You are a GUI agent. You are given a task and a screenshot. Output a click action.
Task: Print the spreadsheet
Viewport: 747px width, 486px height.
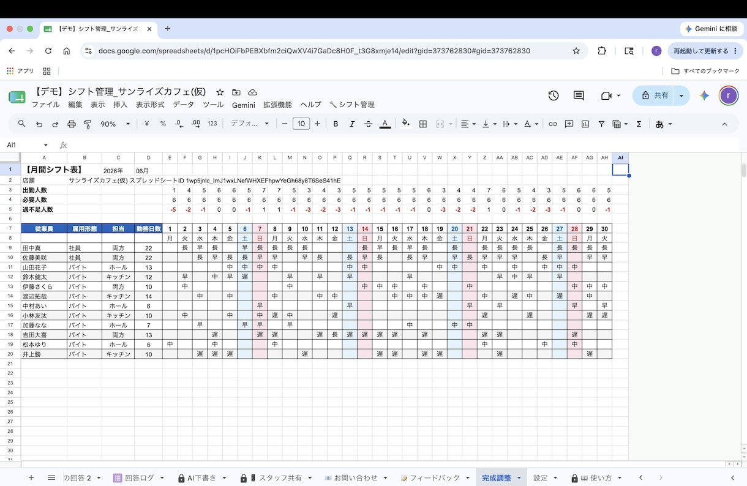click(72, 124)
